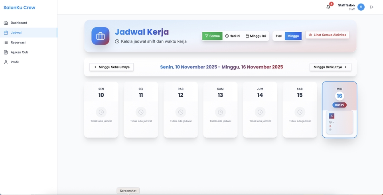The image size is (383, 195).
Task: Select the Saturday 15 day card
Action: tap(300, 109)
